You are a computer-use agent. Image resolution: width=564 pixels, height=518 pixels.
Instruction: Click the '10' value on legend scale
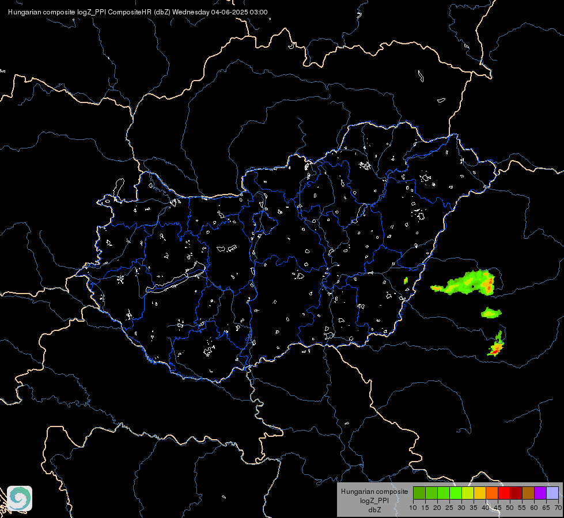413,508
